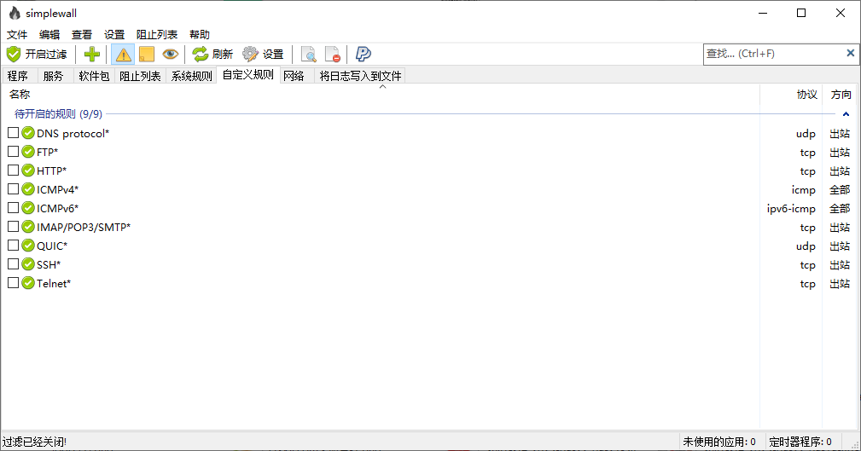Open the 文件 menu
Viewport: 861px width, 451px height.
pyautogui.click(x=17, y=35)
